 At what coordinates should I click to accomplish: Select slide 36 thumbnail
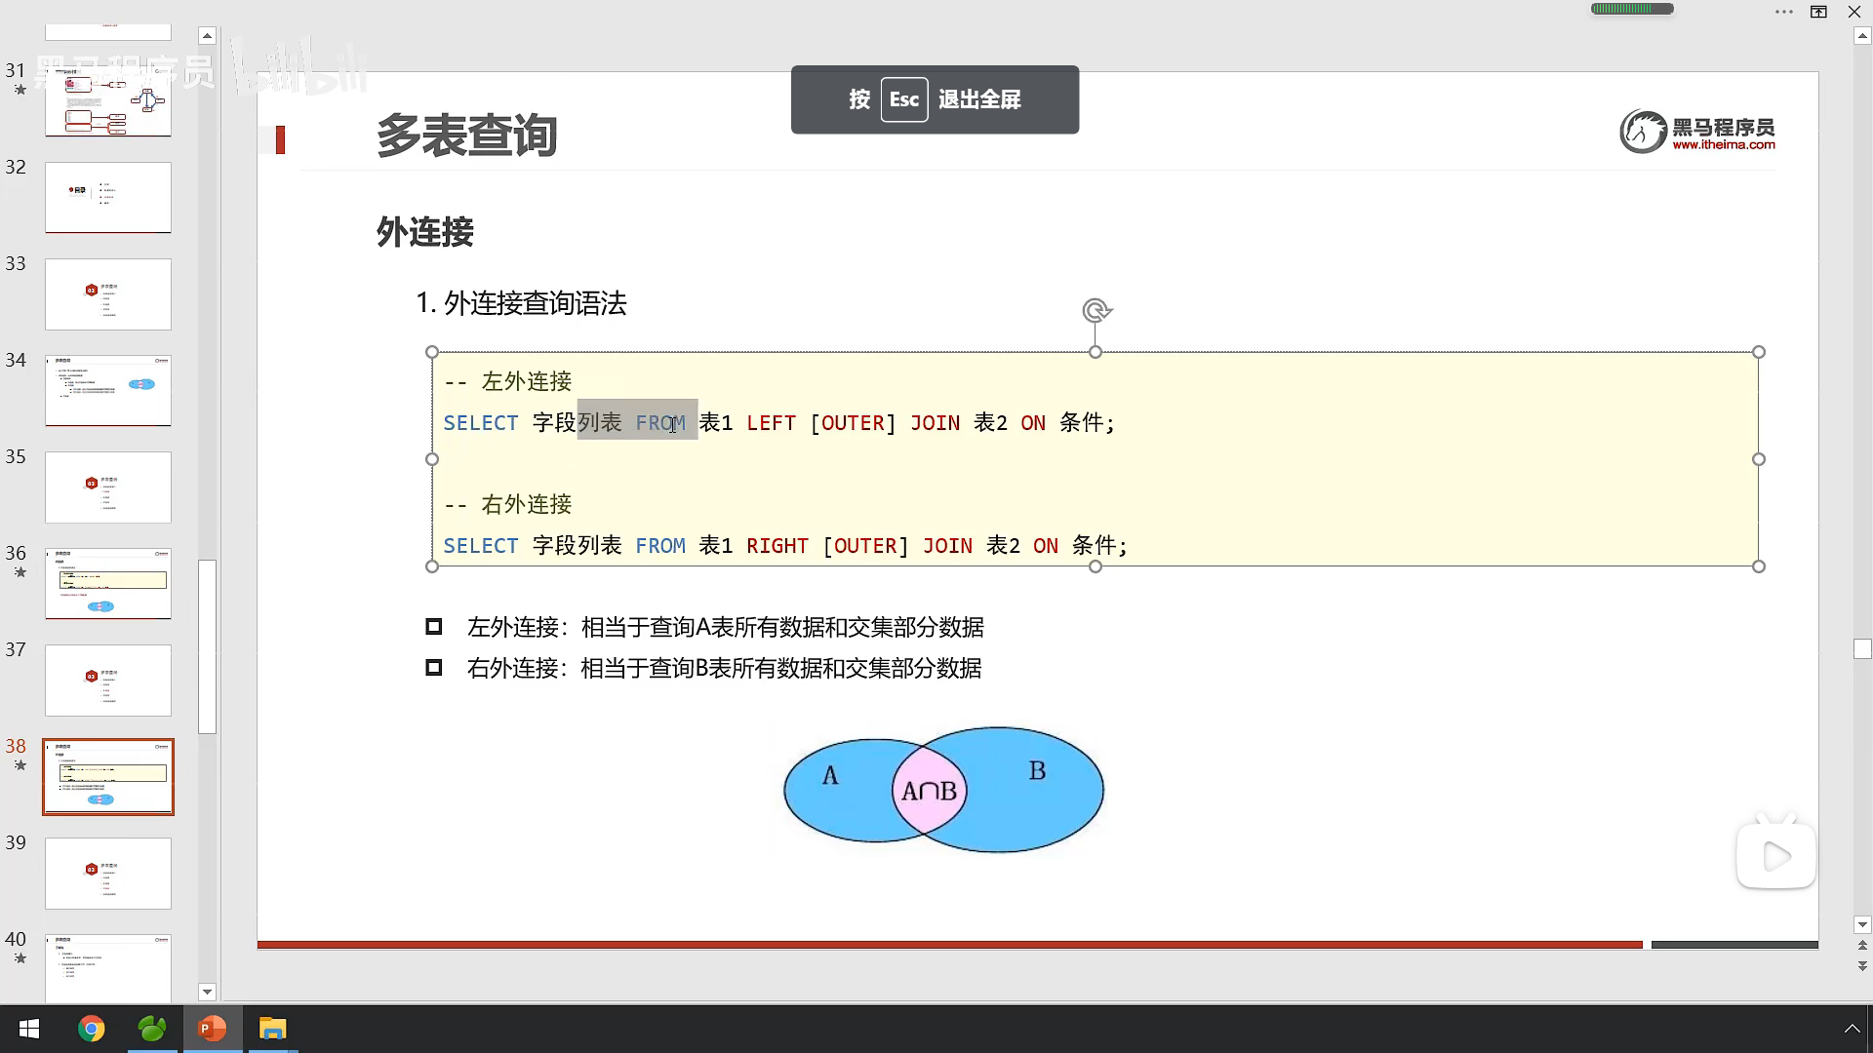pyautogui.click(x=108, y=583)
